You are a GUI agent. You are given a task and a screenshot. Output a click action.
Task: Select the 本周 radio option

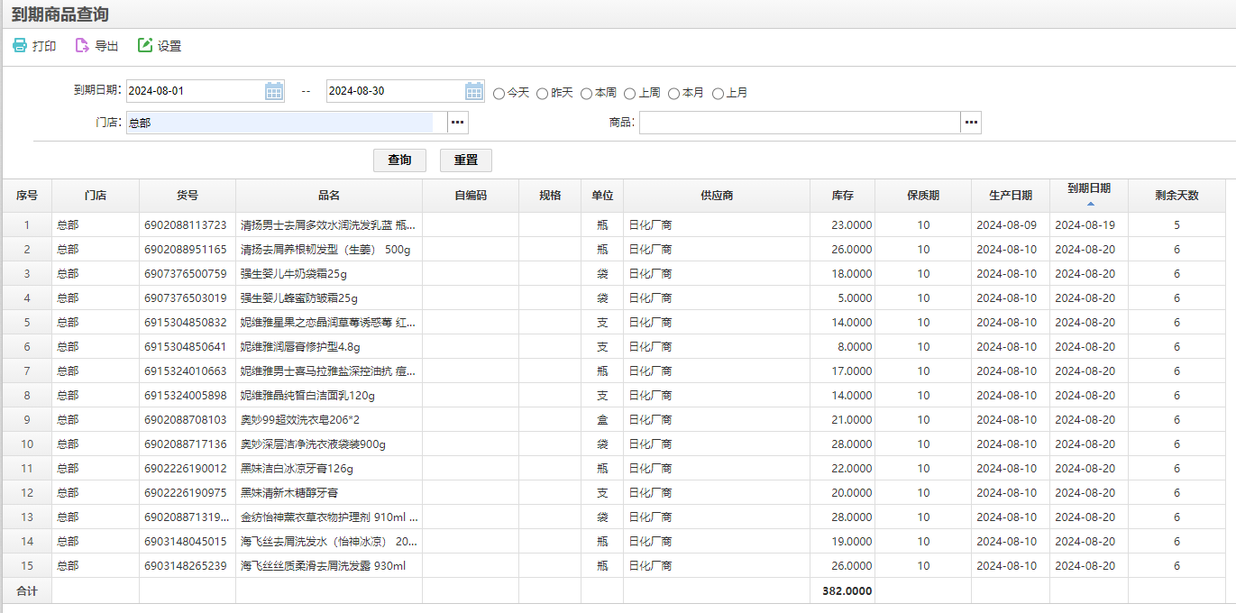point(587,93)
